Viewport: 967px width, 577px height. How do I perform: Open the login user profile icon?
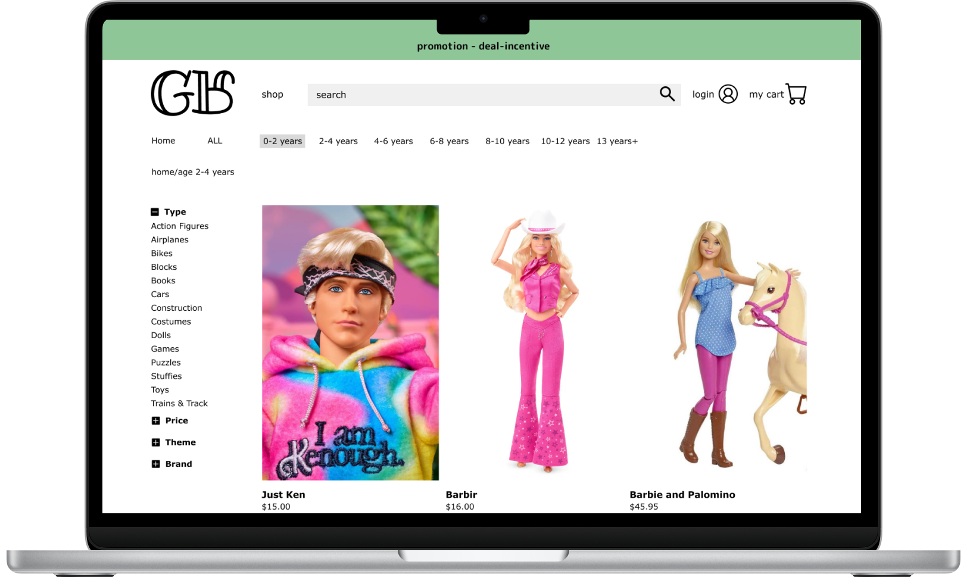[x=728, y=94]
